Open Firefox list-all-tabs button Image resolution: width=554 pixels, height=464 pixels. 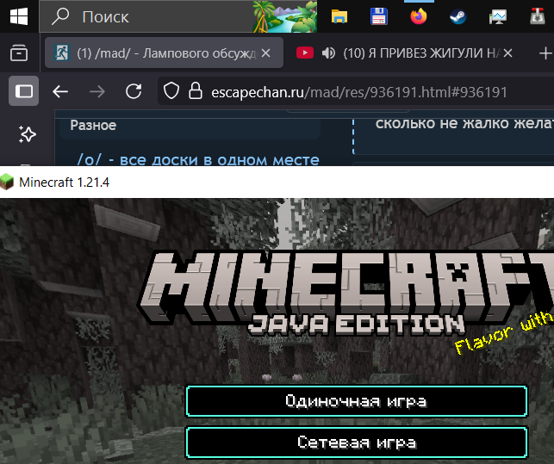(x=19, y=53)
